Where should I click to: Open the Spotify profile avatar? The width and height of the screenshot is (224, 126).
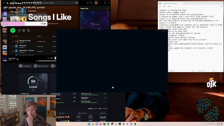(96, 3)
